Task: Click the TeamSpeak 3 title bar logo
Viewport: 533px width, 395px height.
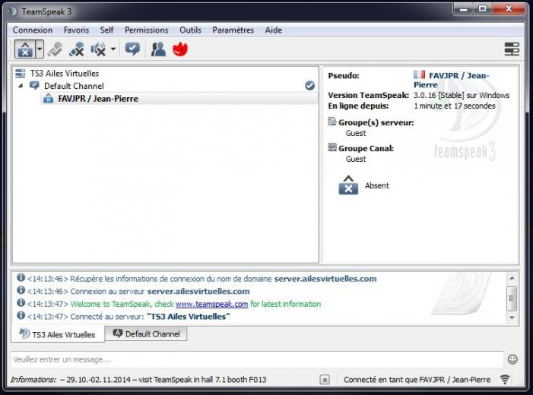Action: click(x=12, y=11)
